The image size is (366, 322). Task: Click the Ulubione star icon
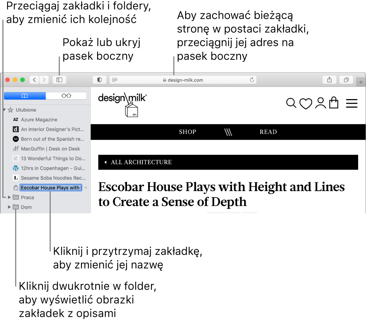tap(11, 110)
